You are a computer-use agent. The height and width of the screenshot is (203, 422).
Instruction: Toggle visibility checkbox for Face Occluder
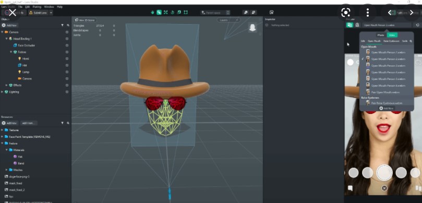(x=67, y=45)
